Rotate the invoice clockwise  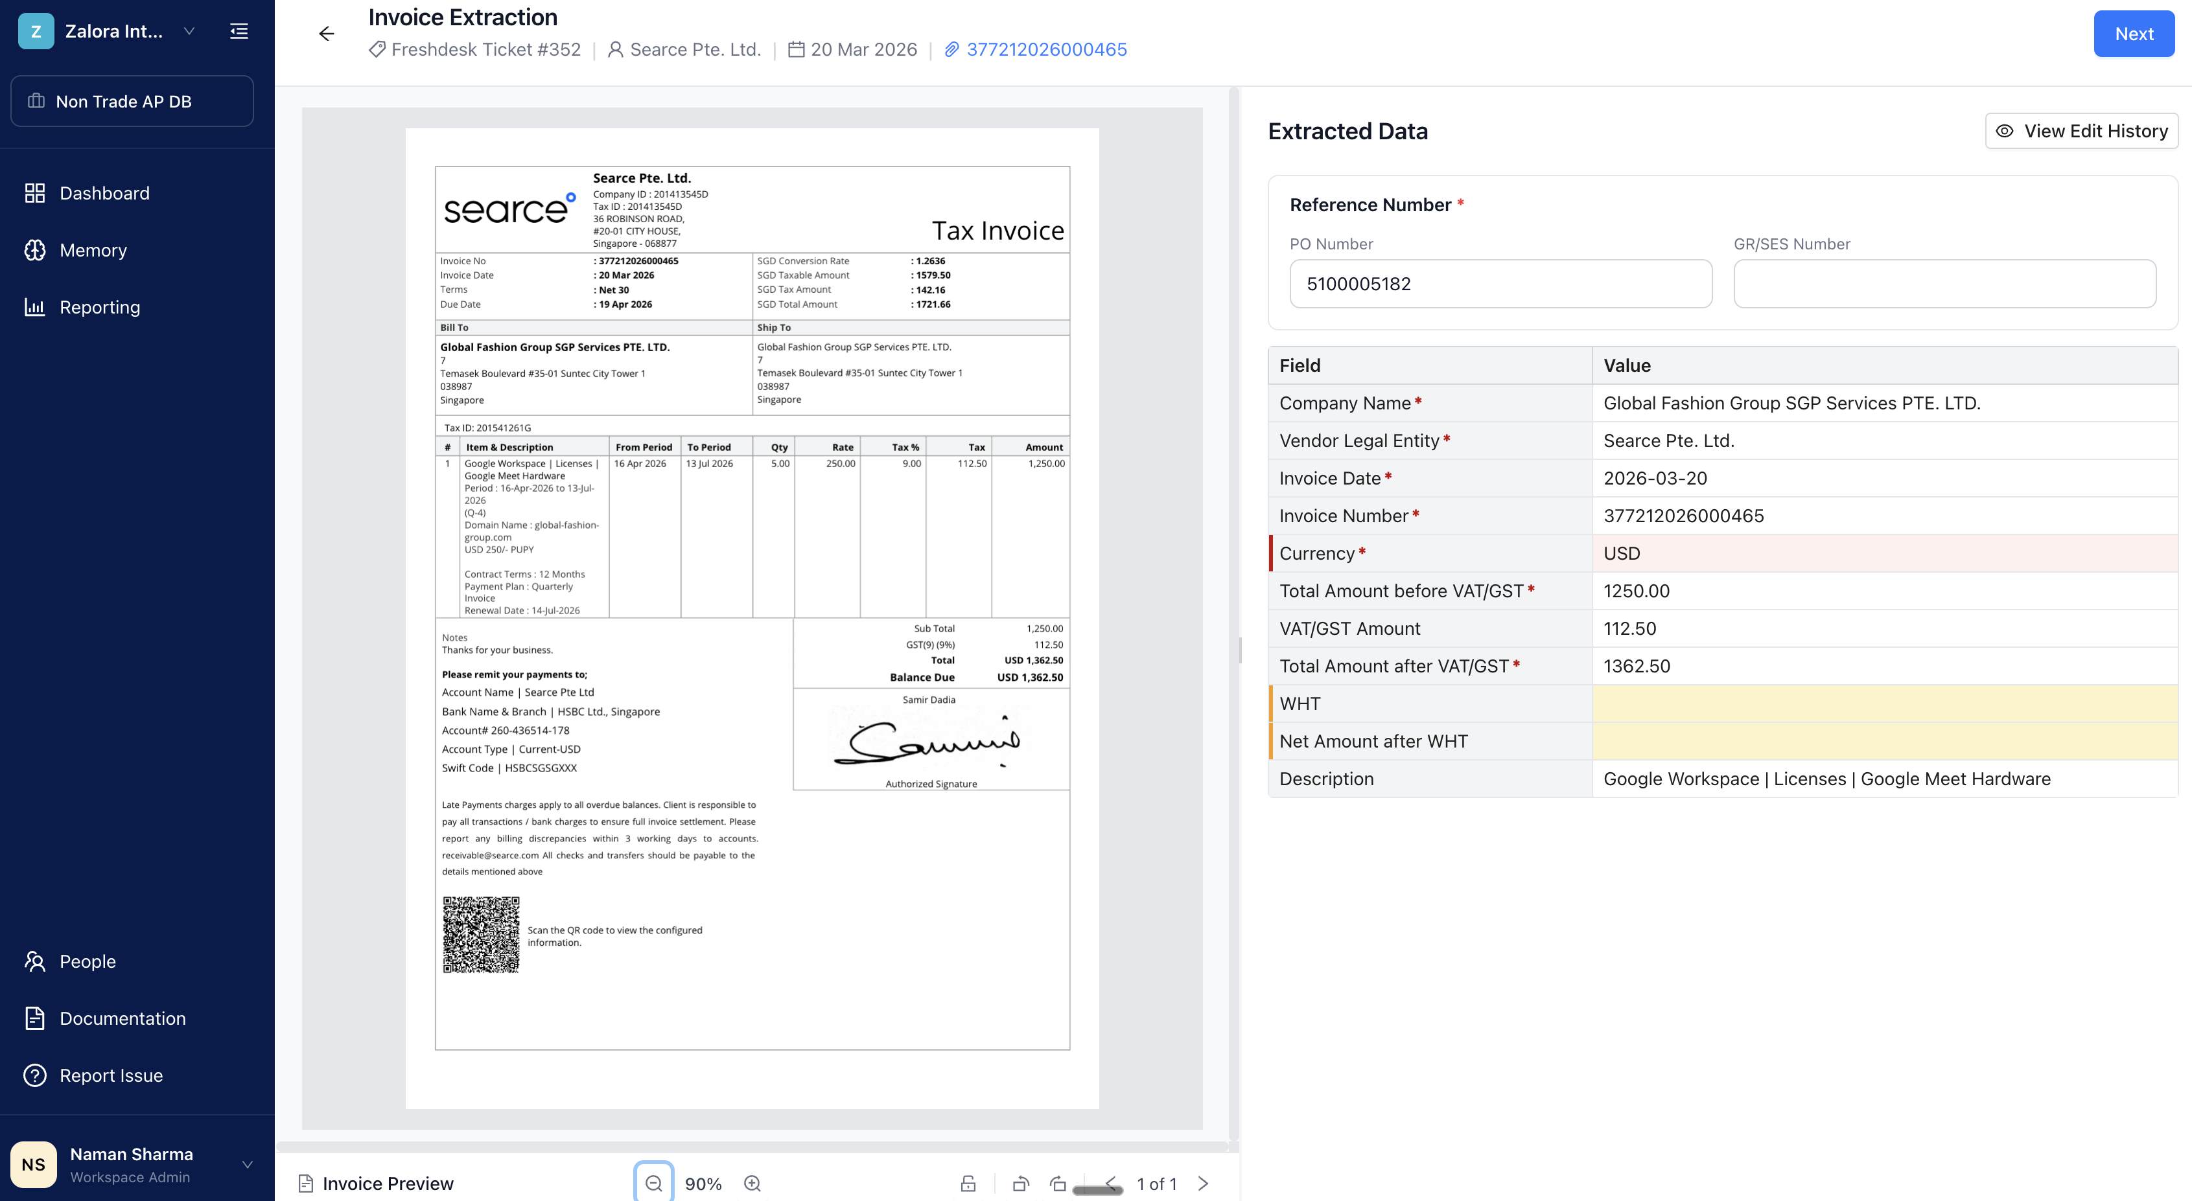[1058, 1183]
